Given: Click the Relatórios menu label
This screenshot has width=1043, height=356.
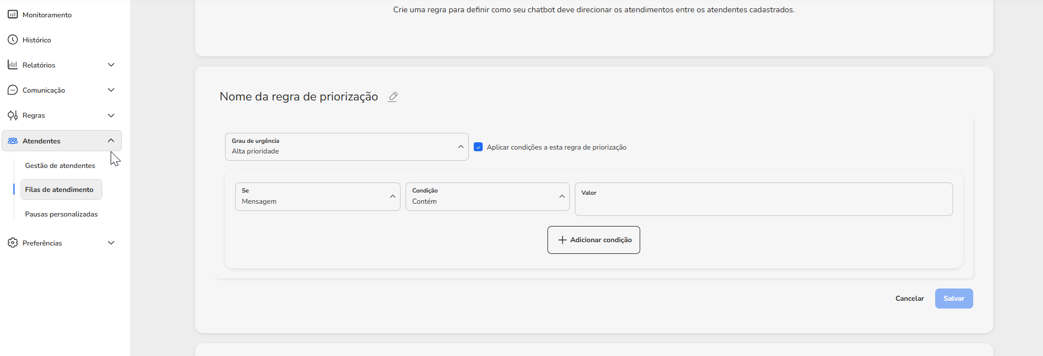Looking at the screenshot, I should [39, 65].
